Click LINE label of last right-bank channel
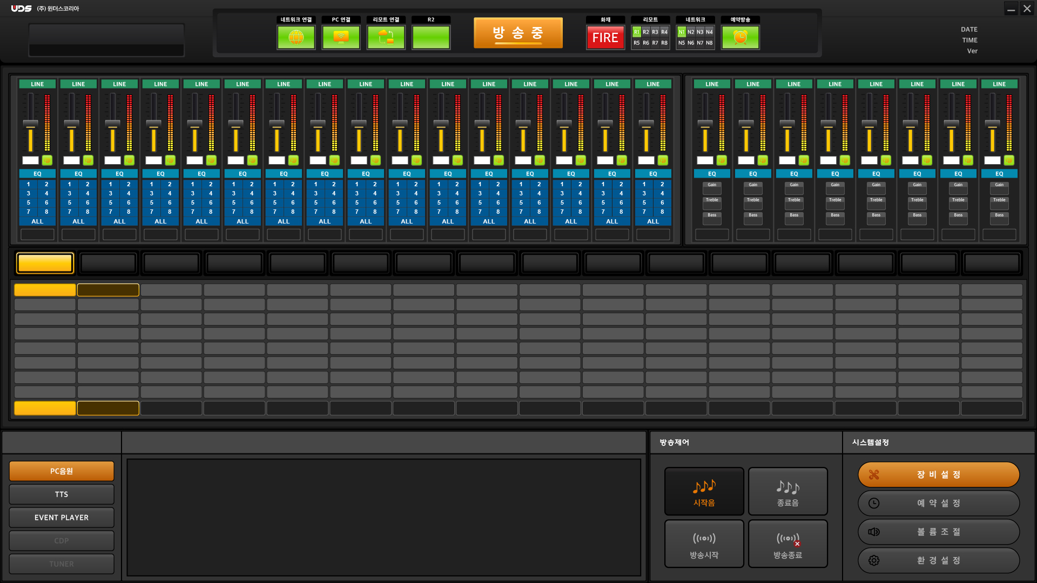This screenshot has height=583, width=1037. (999, 84)
